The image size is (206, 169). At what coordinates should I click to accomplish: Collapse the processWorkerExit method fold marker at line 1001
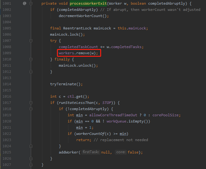31,3
